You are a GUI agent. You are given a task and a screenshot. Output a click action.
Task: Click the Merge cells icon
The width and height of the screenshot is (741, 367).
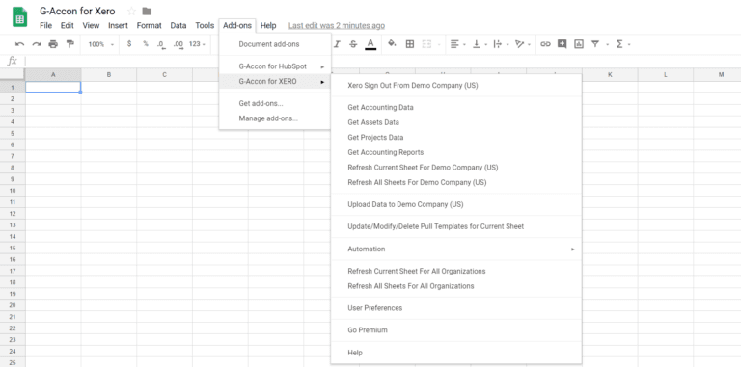coord(426,44)
